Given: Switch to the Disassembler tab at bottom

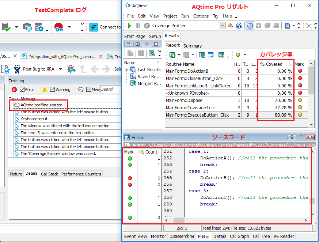Looking at the screenshot, I should coord(182,237).
